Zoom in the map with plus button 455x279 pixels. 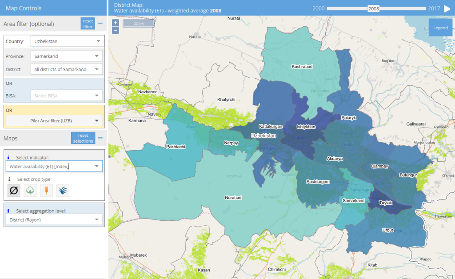(x=116, y=23)
